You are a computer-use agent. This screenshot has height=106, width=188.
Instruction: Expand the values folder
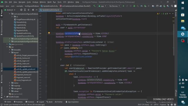[9, 91]
